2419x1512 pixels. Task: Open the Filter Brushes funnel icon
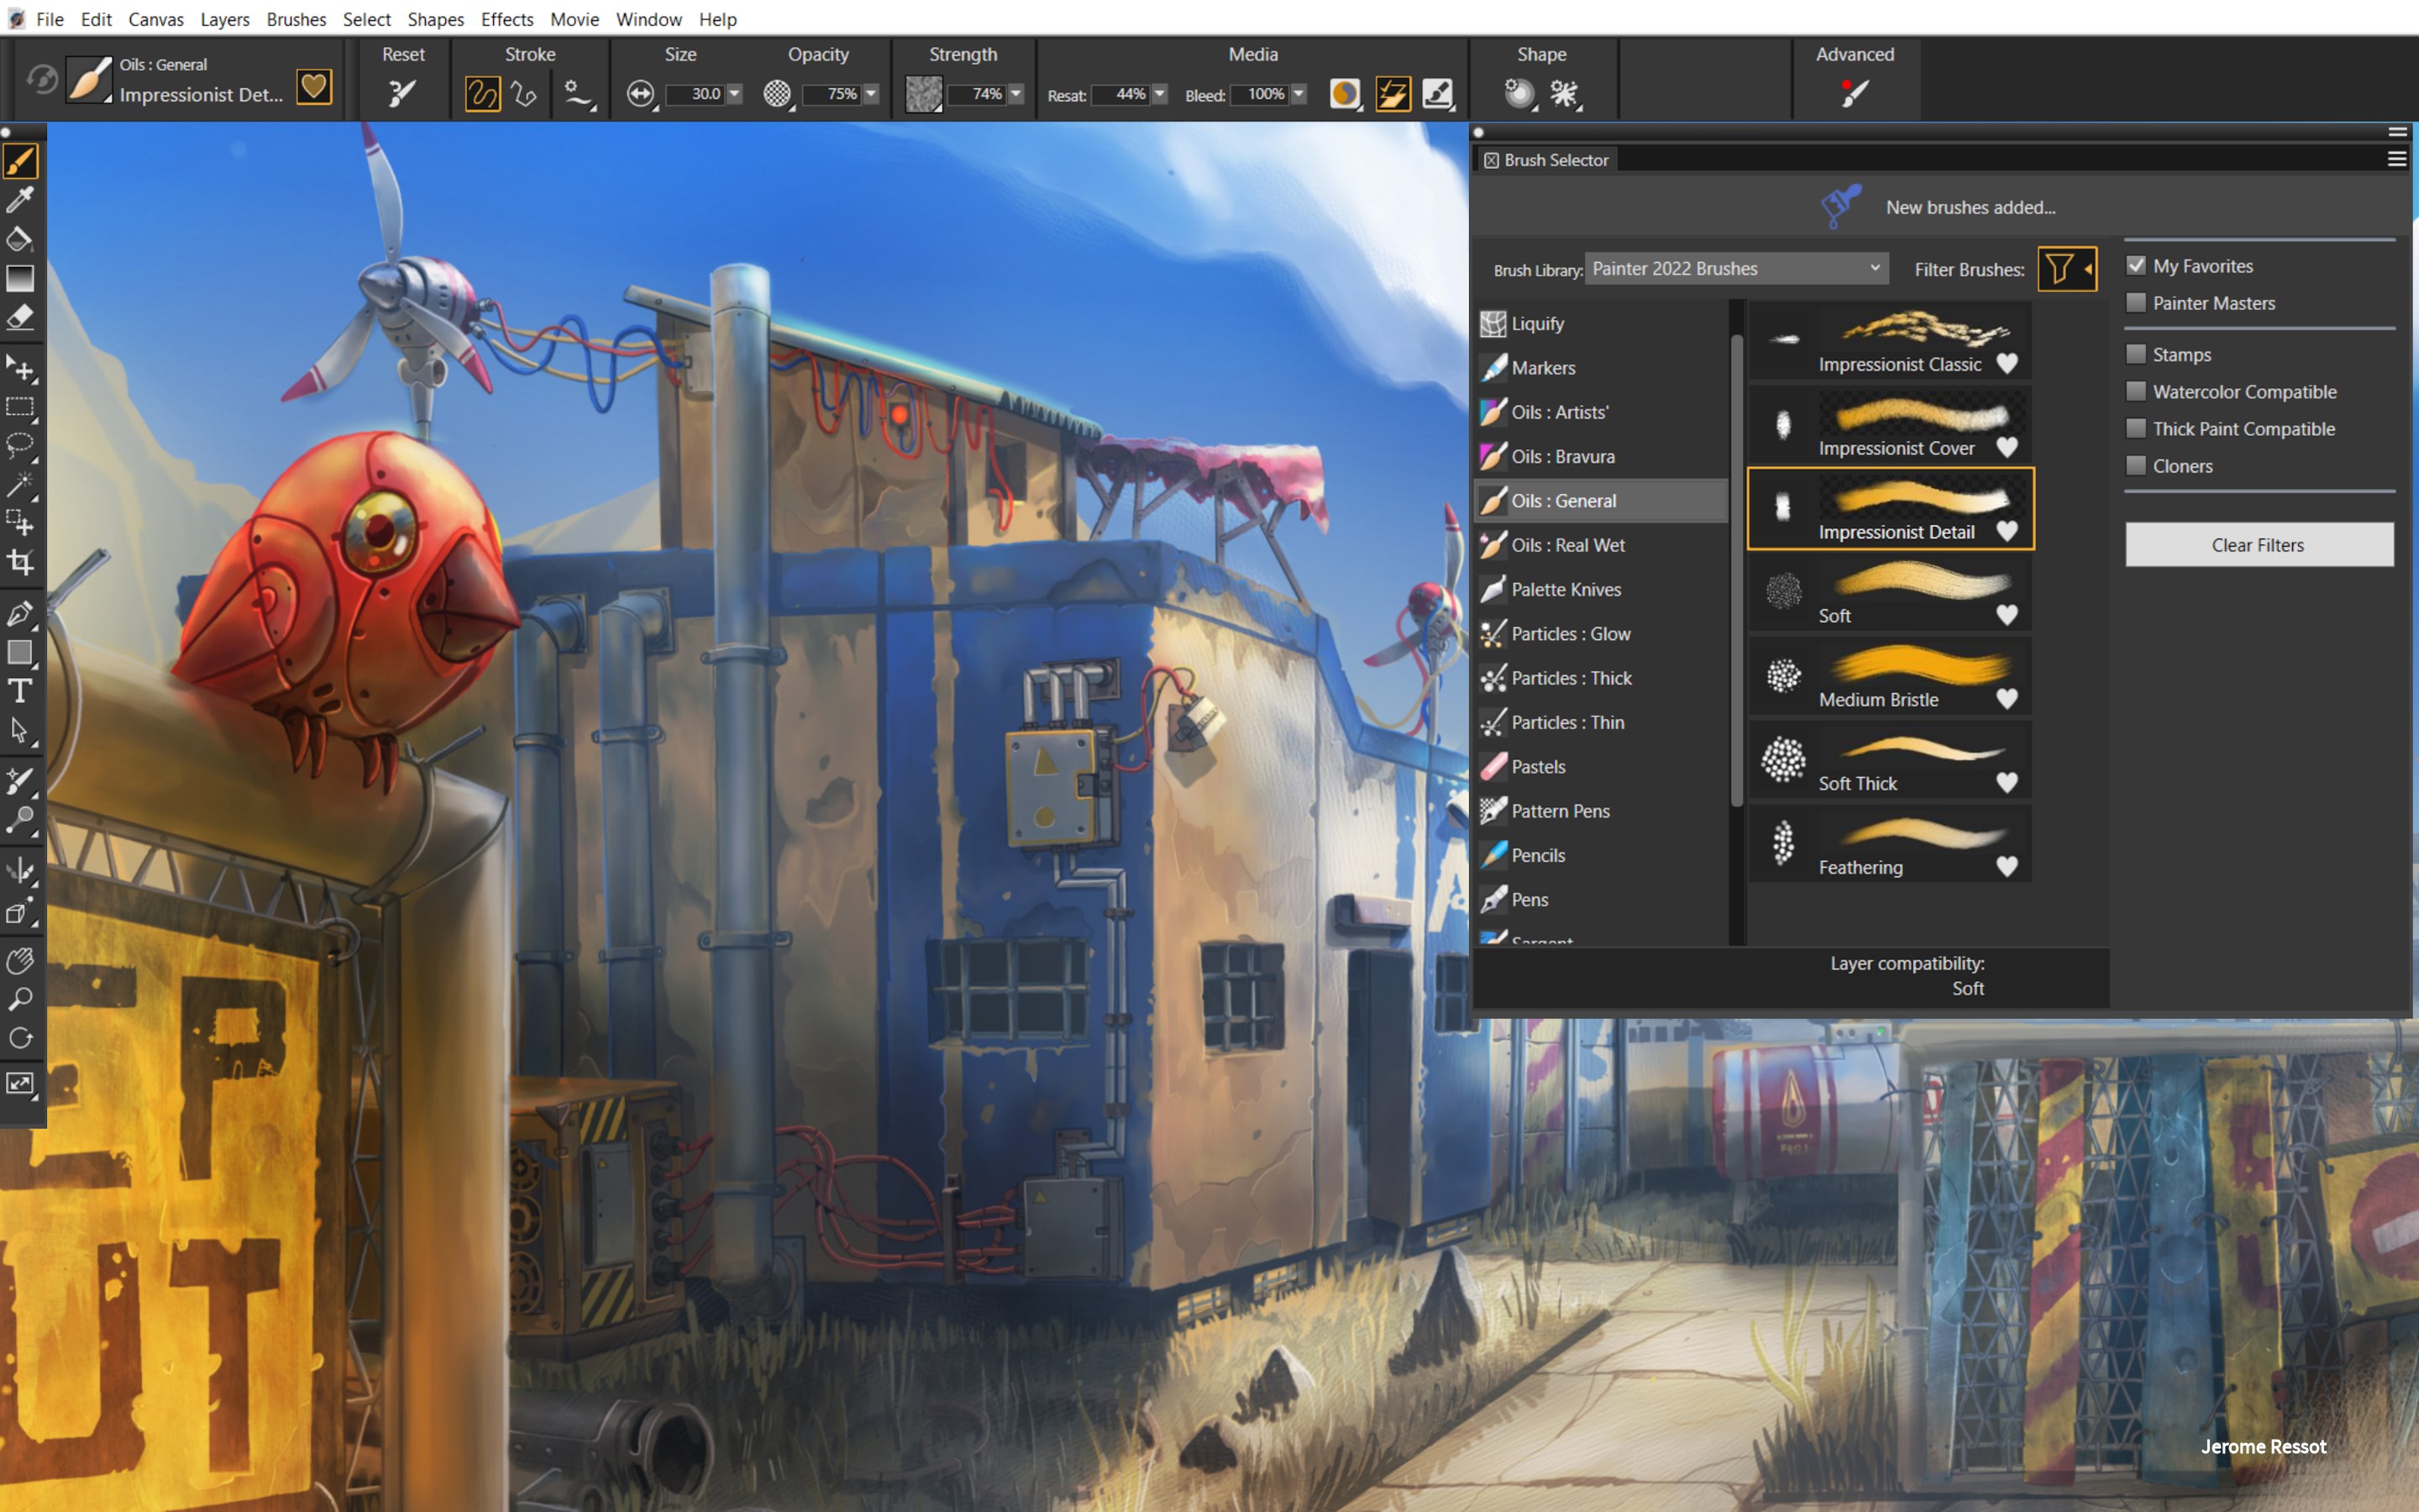tap(2061, 269)
